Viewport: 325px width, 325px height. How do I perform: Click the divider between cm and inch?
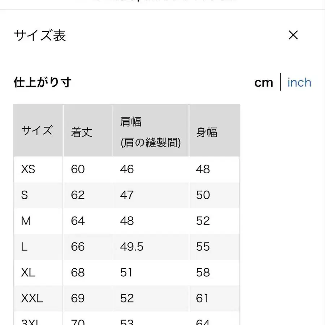281,83
